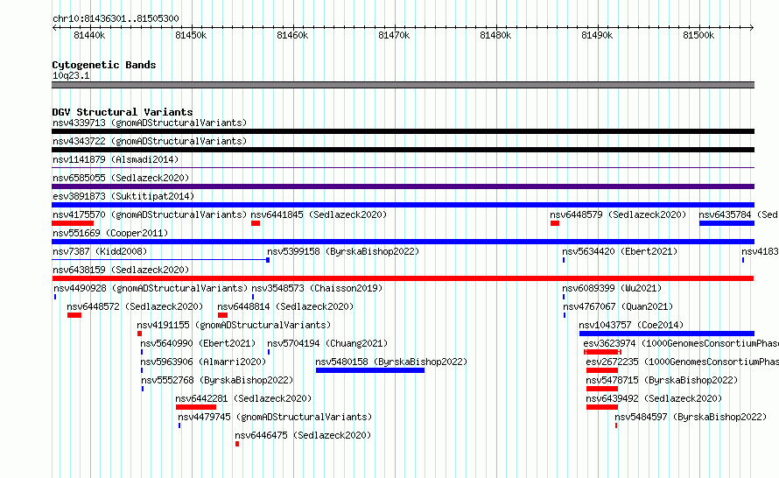
Task: Select nsv6446475 (Sedlazeck2020) label
Action: [303, 435]
